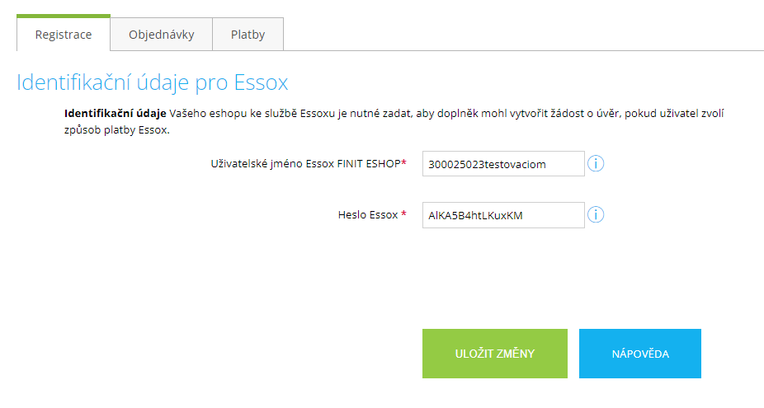
Task: Switch to the Registrace tab
Action: pyautogui.click(x=64, y=34)
